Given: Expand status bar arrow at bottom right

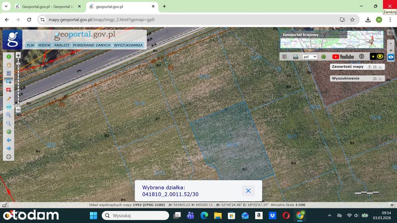Looking at the screenshot, I should pos(392,205).
